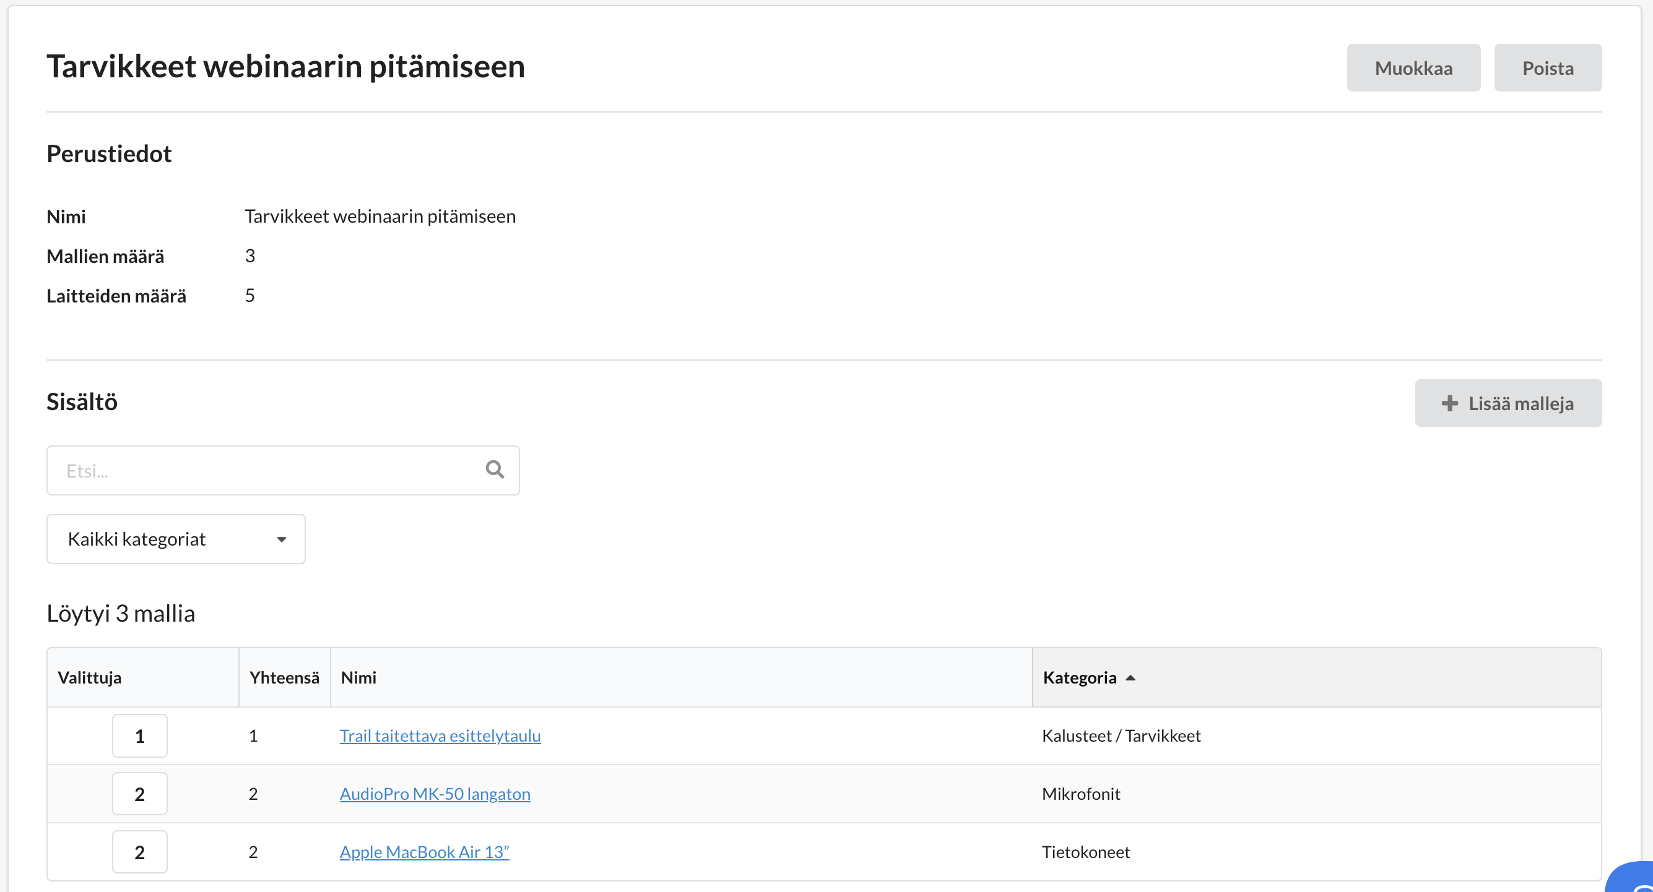
Task: Sort table by Nimi column header
Action: pyautogui.click(x=358, y=677)
